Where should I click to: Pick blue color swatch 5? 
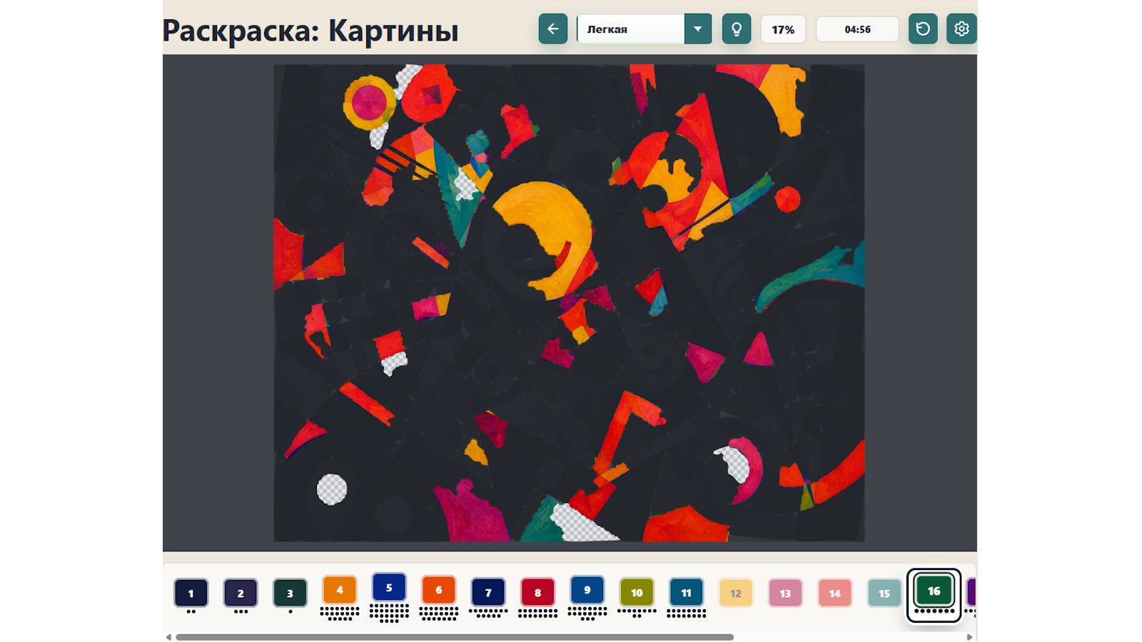[x=389, y=588]
